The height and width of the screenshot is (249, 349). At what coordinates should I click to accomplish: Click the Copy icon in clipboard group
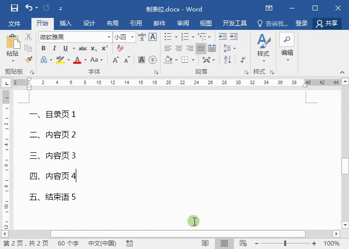coord(28,48)
